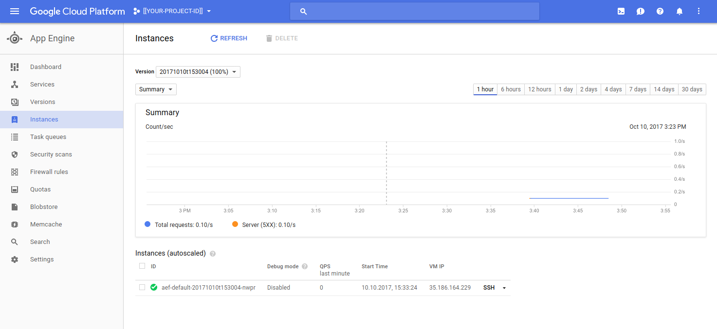Open the feedback speech bubble icon
The height and width of the screenshot is (329, 717).
pyautogui.click(x=641, y=11)
